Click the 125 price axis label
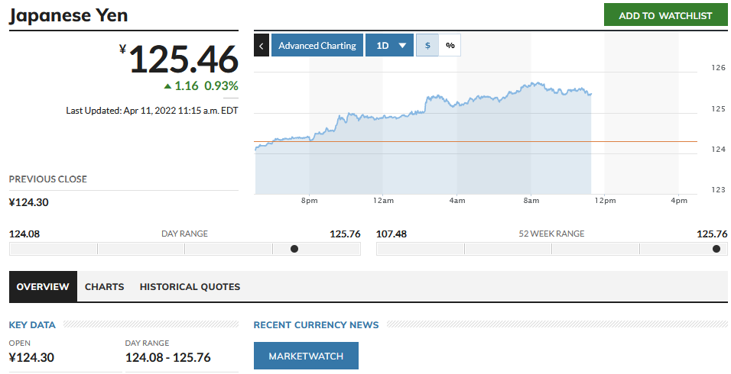Image resolution: width=731 pixels, height=374 pixels. point(719,108)
